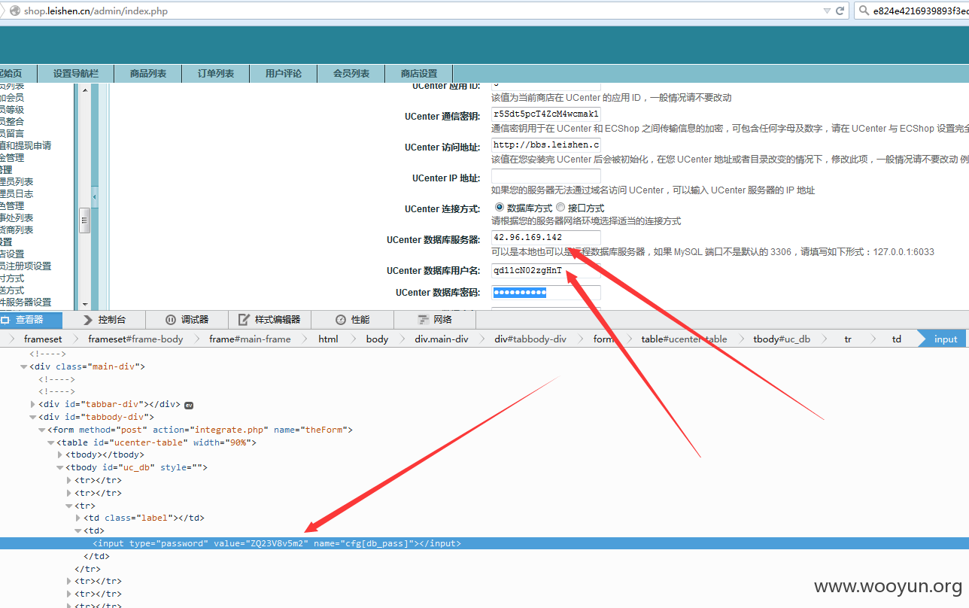The width and height of the screenshot is (969, 608).
Task: Open the sidebar link ending 员整合
Action: [x=12, y=121]
